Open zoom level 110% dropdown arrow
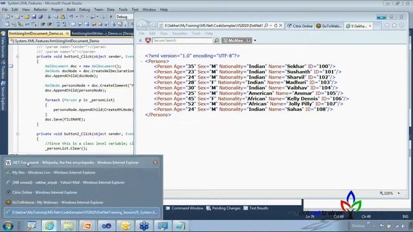 399,193
